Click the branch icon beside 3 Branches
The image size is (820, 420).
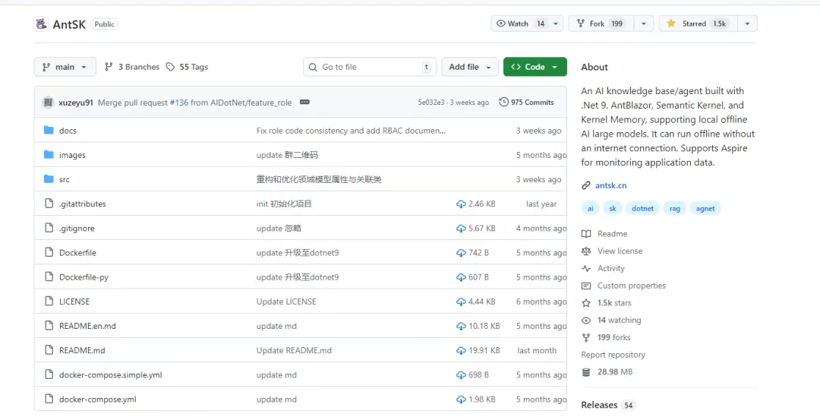point(109,67)
